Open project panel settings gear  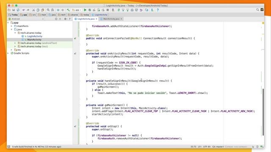click(x=65, y=19)
